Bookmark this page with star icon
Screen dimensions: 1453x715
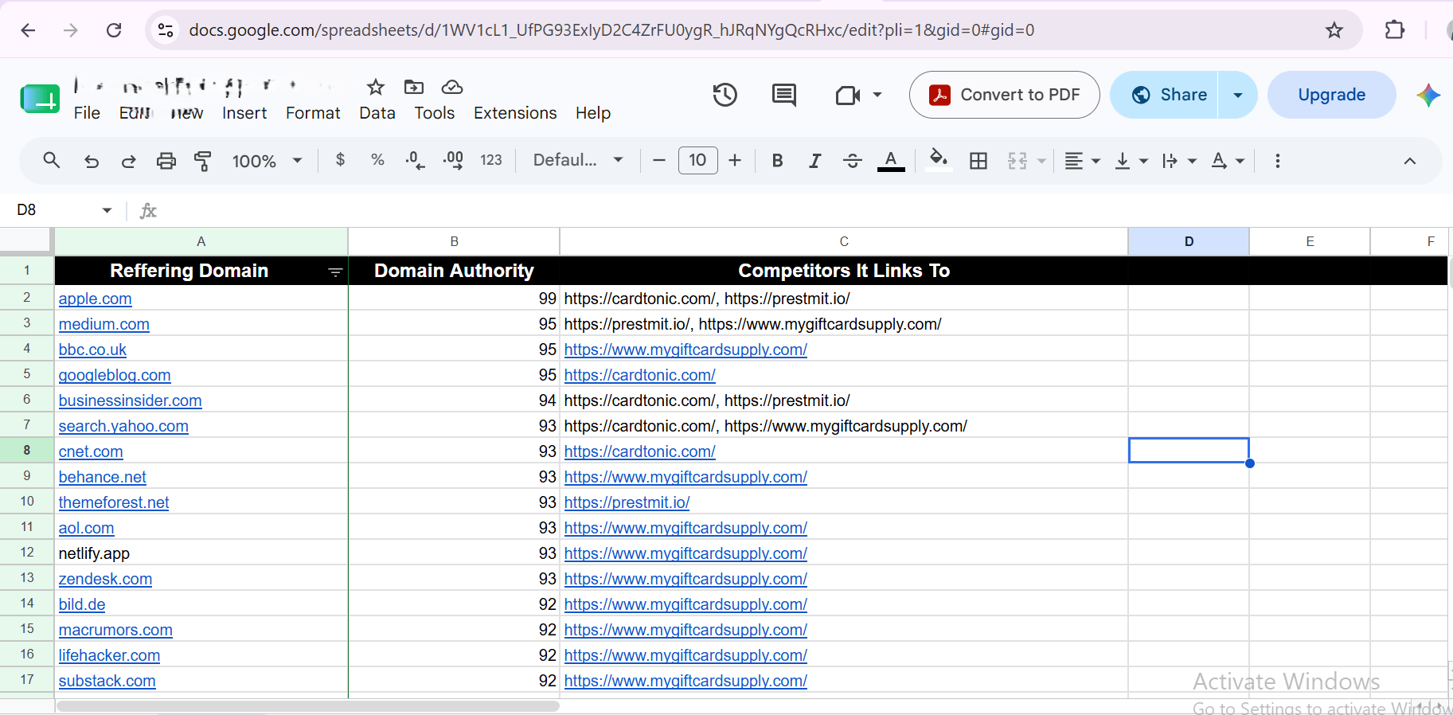(1334, 30)
